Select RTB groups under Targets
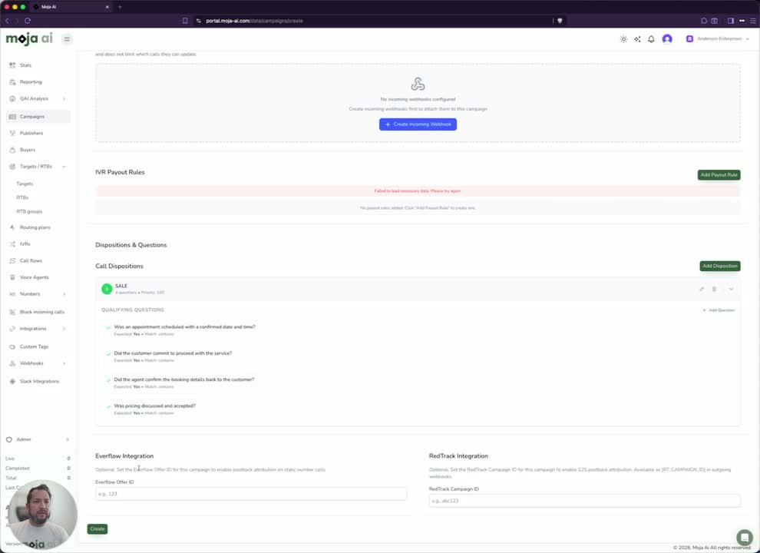Viewport: 760px width, 553px height. coord(30,211)
